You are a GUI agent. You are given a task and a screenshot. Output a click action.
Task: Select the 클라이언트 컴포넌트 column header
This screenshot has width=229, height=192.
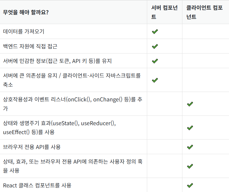pyautogui.click(x=204, y=12)
